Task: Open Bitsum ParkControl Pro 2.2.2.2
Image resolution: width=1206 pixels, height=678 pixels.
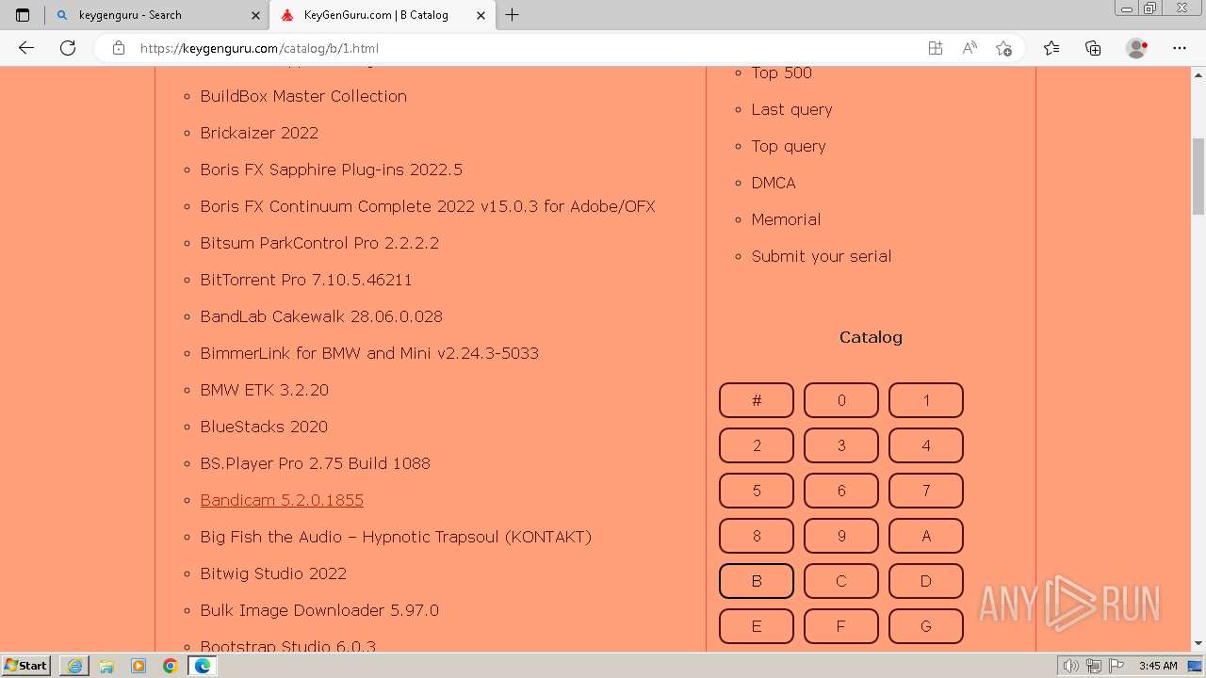Action: 319,243
